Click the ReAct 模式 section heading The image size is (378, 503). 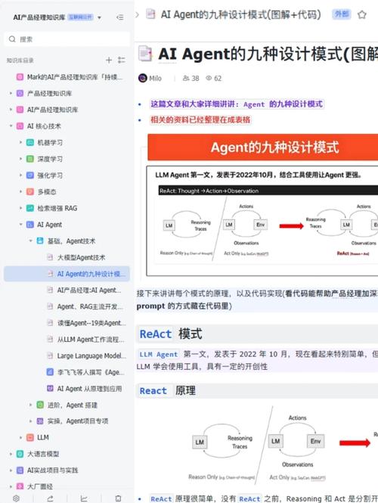click(171, 334)
